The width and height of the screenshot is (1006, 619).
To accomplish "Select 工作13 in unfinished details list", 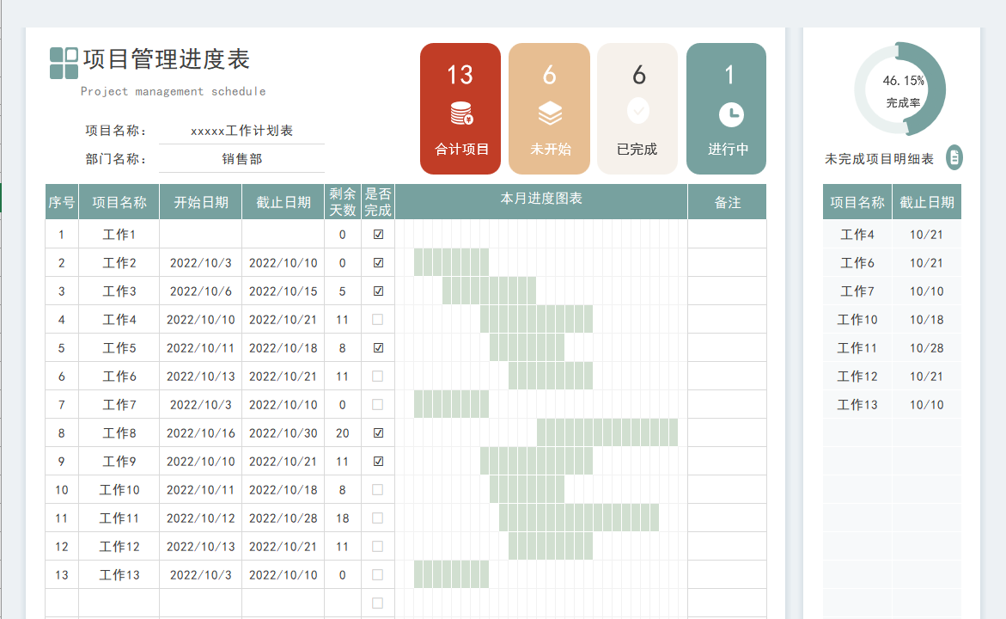I will [857, 405].
